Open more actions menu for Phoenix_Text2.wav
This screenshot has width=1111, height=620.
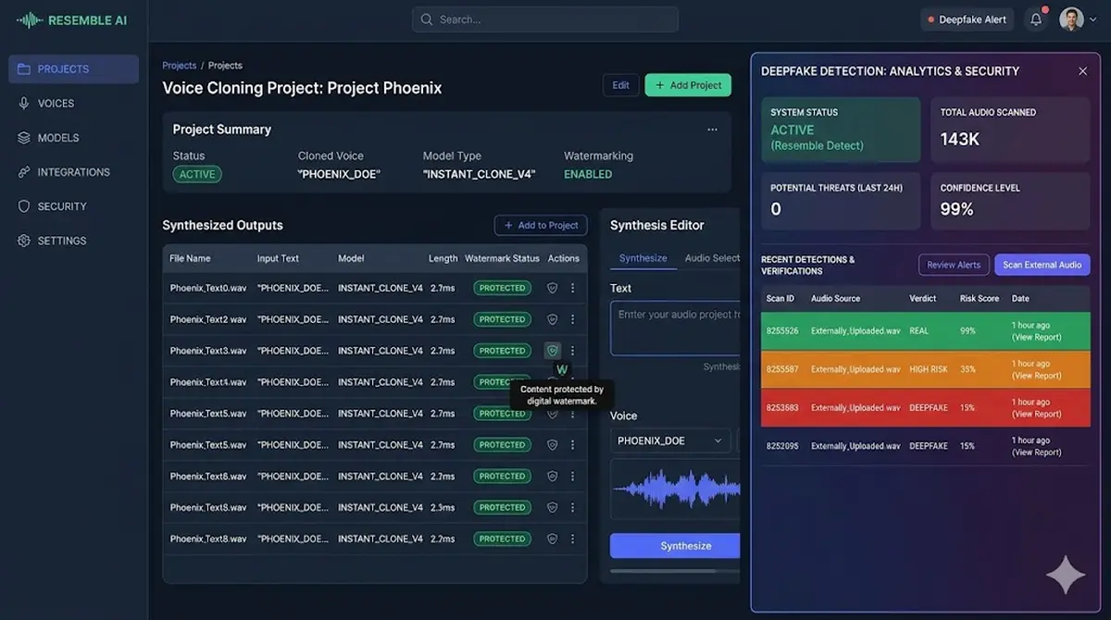[x=572, y=319]
